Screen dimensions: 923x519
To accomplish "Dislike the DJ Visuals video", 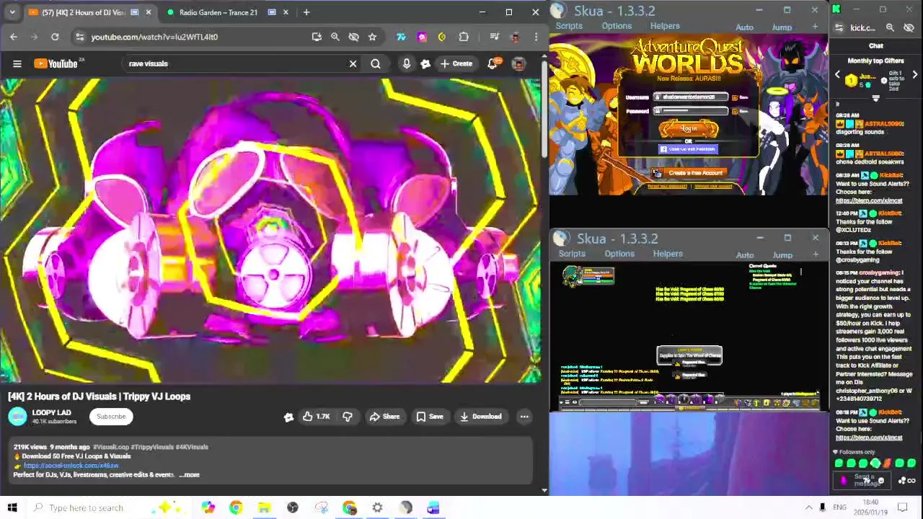I will [x=348, y=416].
